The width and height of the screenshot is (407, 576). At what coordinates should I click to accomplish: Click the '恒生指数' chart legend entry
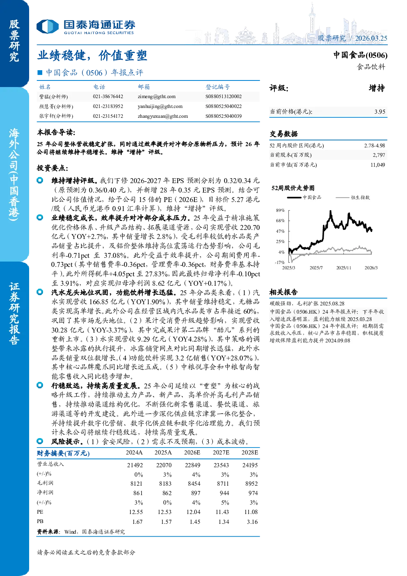[353, 197]
